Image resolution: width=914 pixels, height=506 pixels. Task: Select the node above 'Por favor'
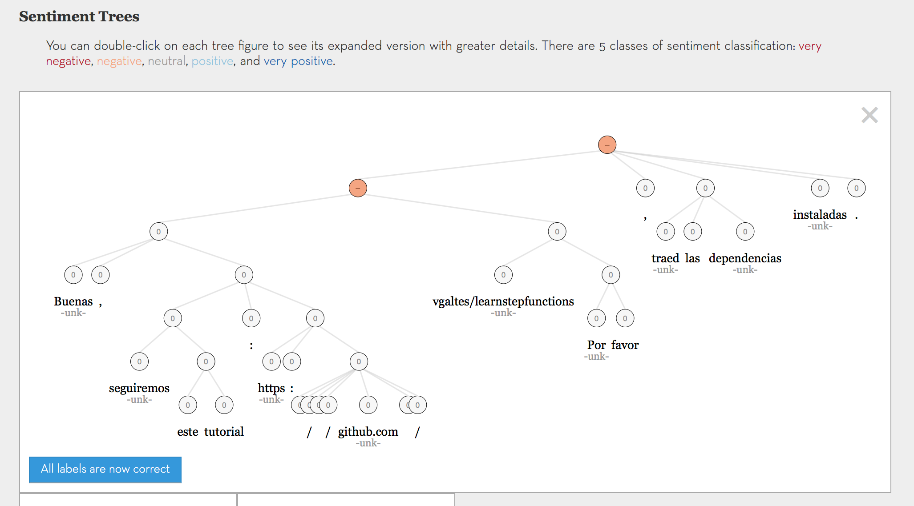(611, 274)
